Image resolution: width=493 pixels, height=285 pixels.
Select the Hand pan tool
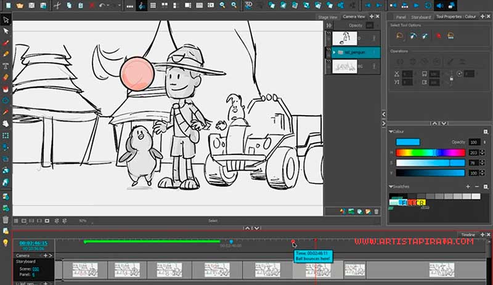point(6,124)
